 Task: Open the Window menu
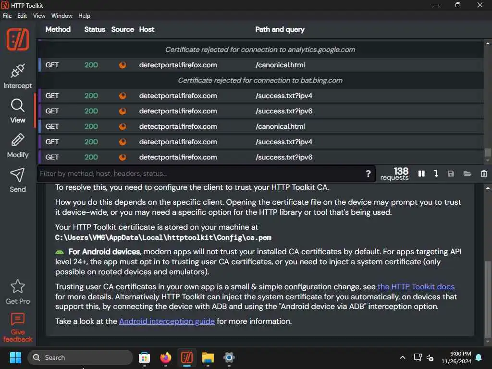click(62, 16)
